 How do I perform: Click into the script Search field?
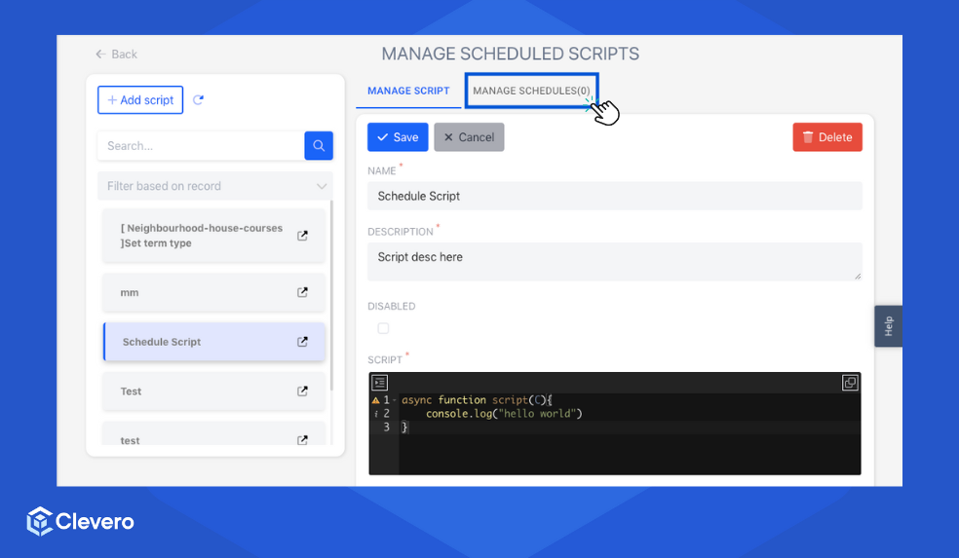201,145
